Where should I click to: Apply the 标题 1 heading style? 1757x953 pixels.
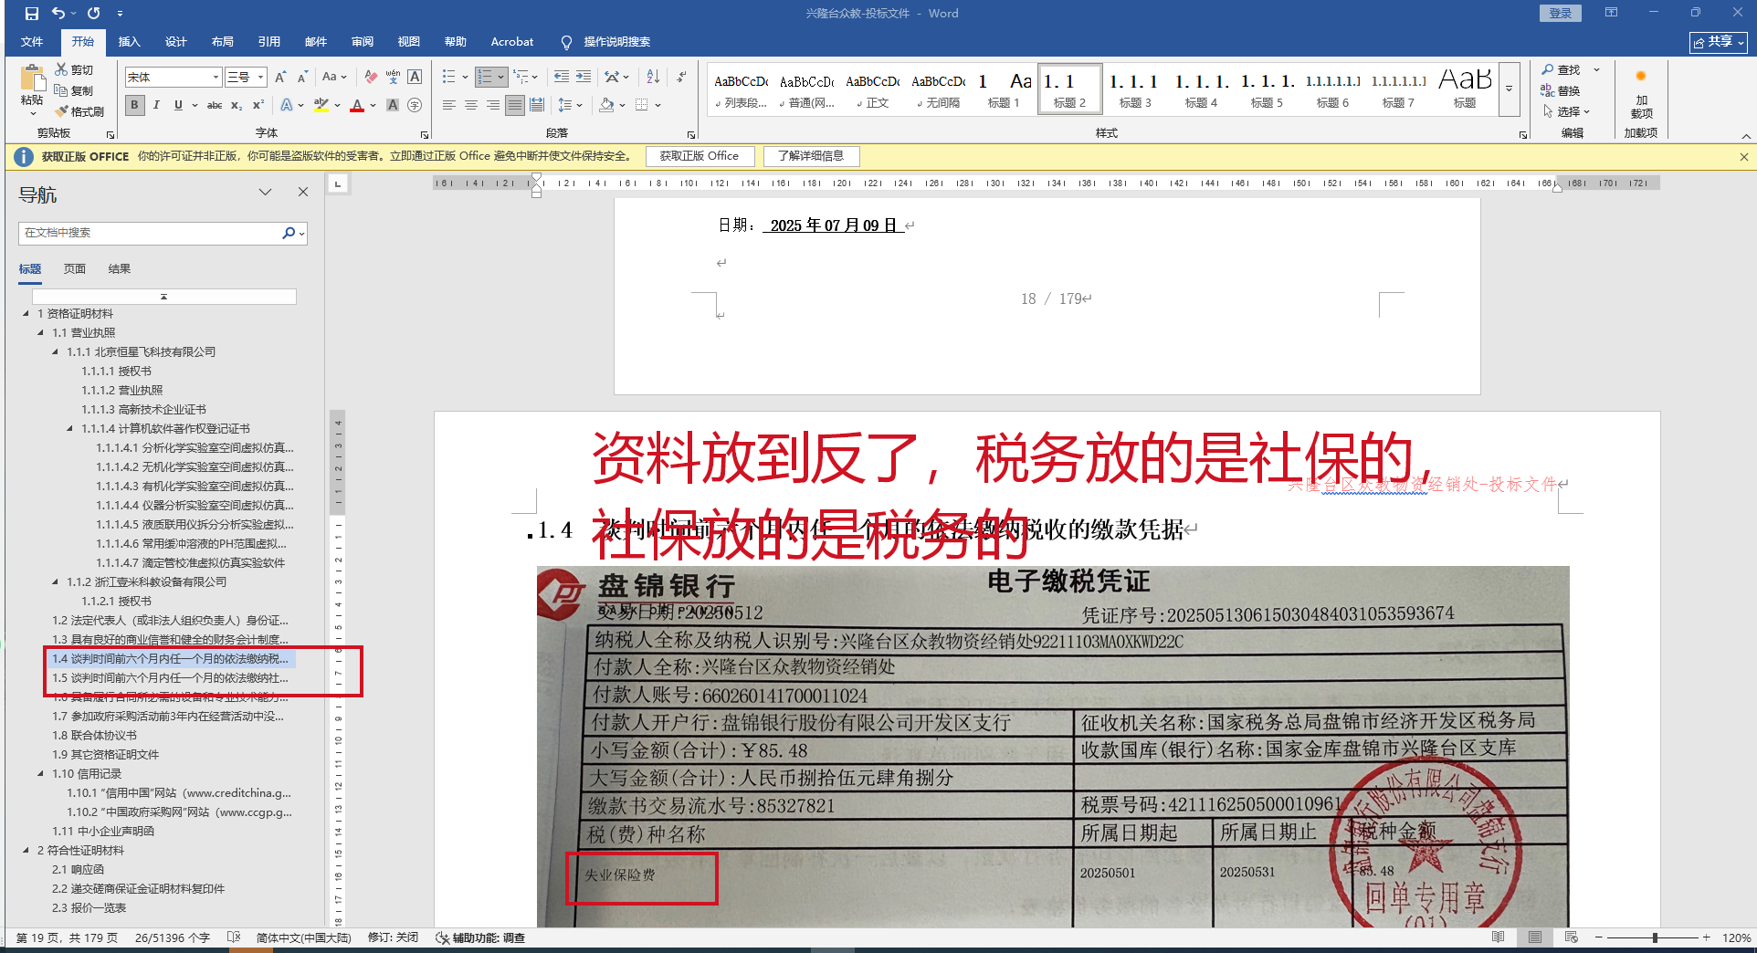(1004, 89)
